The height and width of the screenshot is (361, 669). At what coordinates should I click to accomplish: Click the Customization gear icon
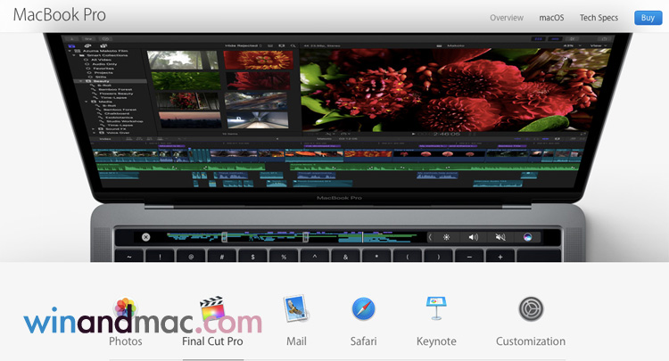[531, 309]
